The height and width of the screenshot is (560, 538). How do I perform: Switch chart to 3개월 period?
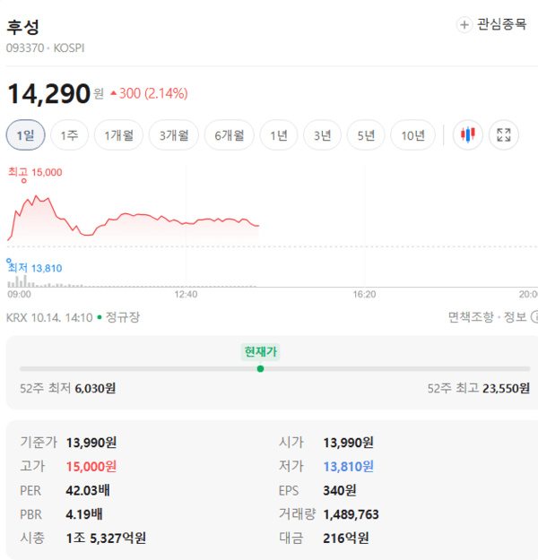coord(174,135)
